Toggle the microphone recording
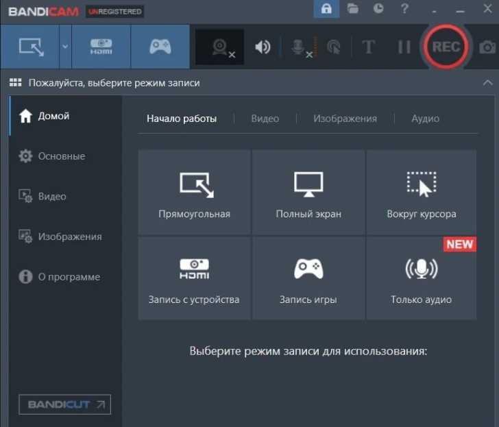The image size is (499, 427). click(300, 47)
